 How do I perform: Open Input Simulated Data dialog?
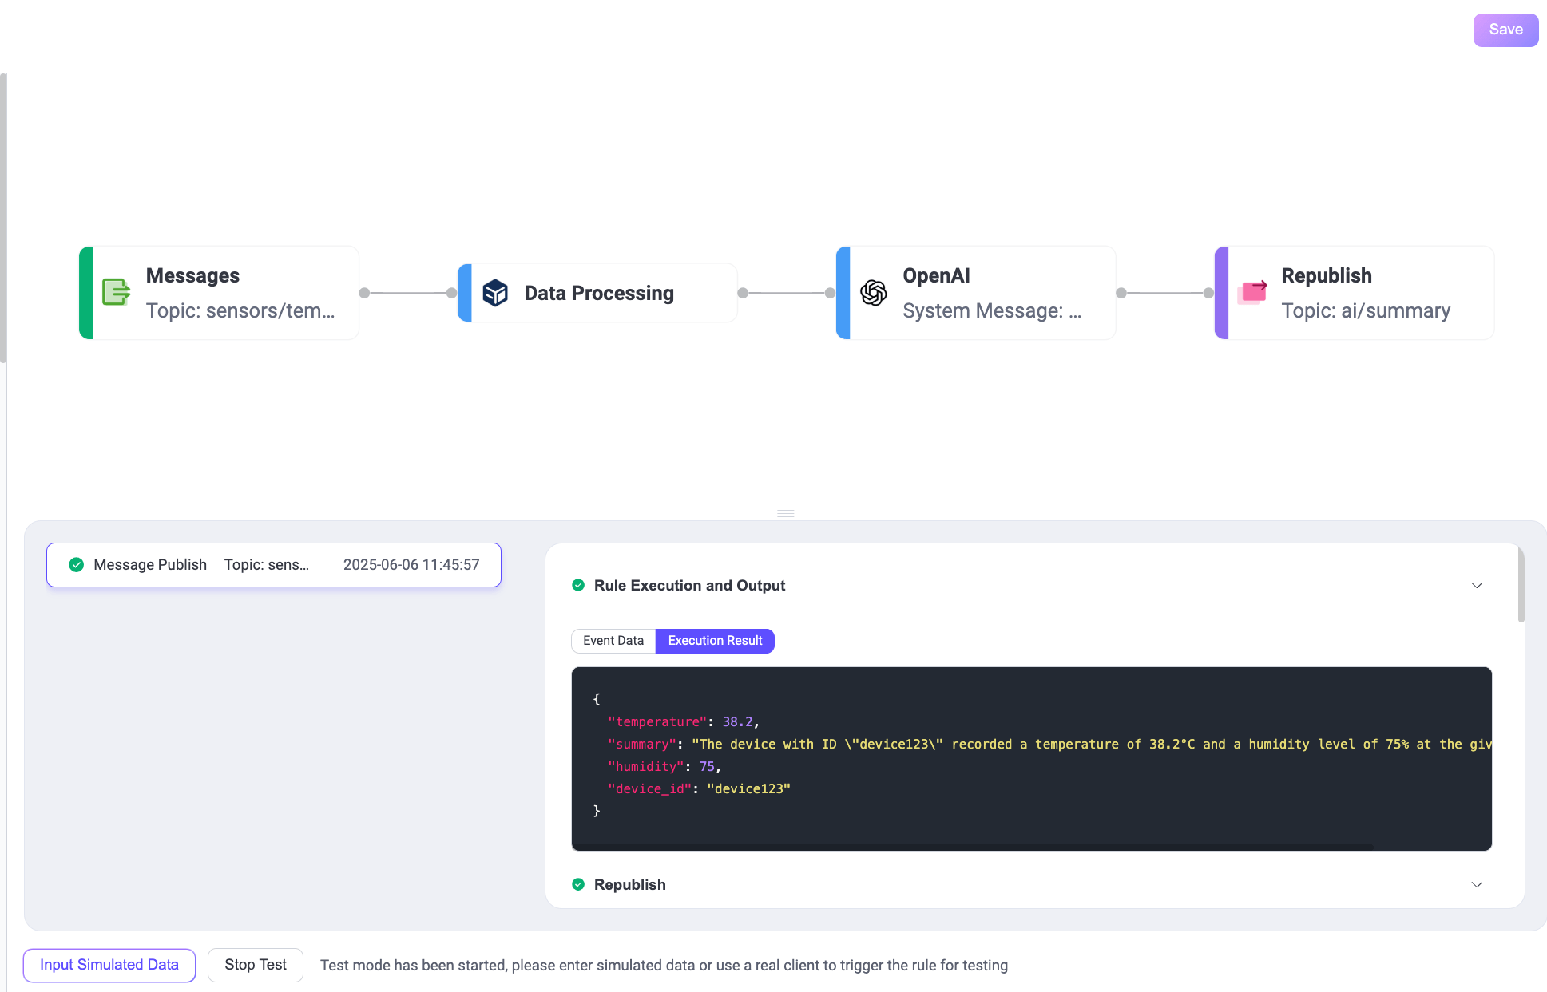(x=109, y=965)
